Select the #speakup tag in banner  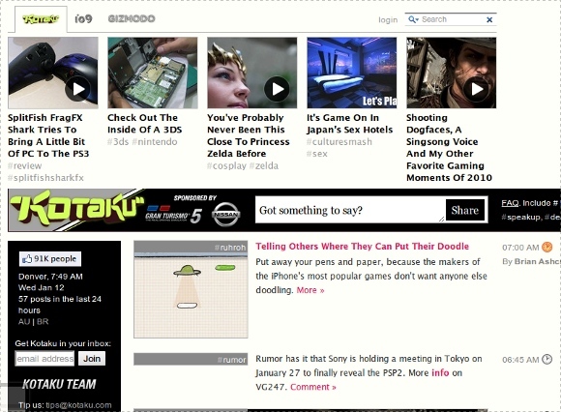tap(521, 217)
